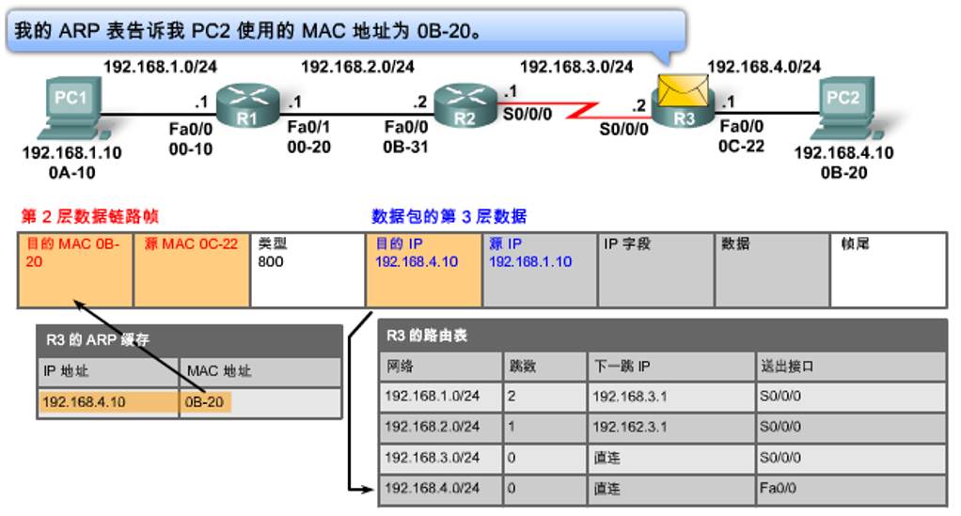Click the PC2 address 192.168.4.10 label
Screen dimensions: 961x516
844,152
